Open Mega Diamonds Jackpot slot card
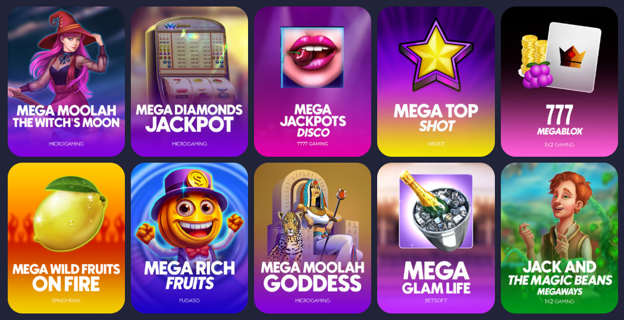The image size is (624, 320). point(189,81)
